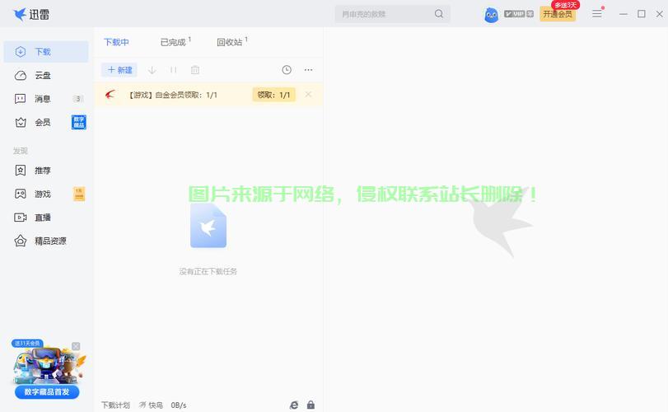The image size is (668, 412).
Task: Click the trash delete toolbar icon
Action: (x=195, y=70)
